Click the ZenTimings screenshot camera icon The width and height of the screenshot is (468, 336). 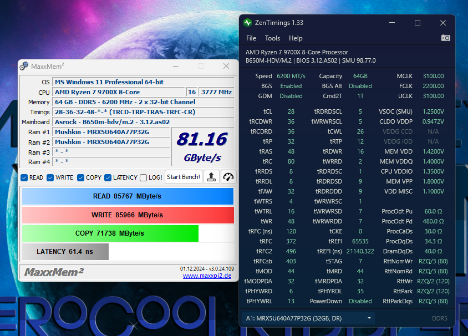tap(446, 38)
